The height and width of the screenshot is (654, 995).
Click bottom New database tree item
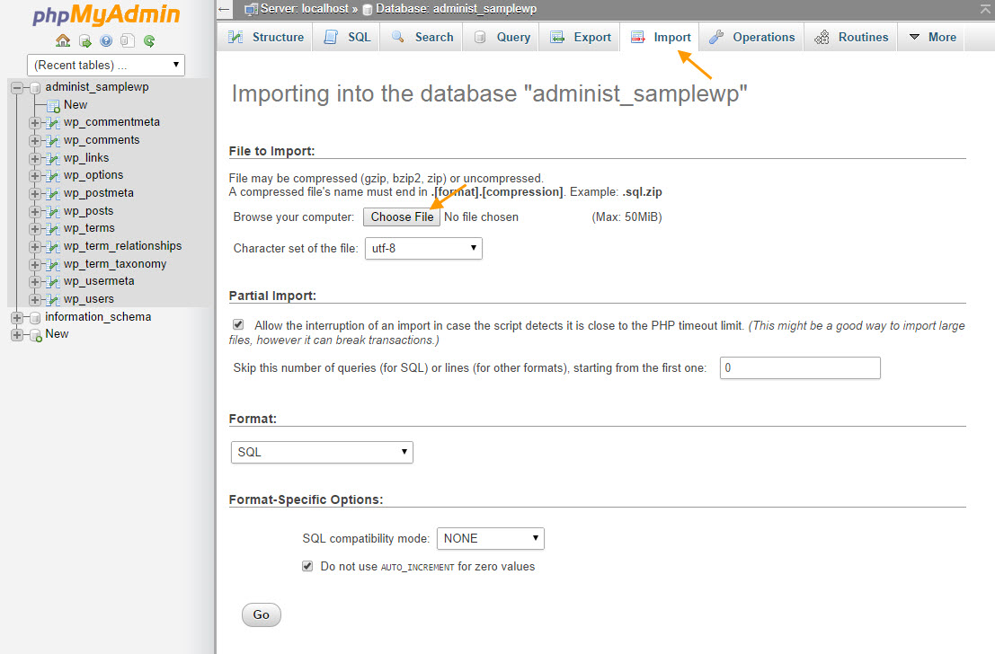point(57,334)
